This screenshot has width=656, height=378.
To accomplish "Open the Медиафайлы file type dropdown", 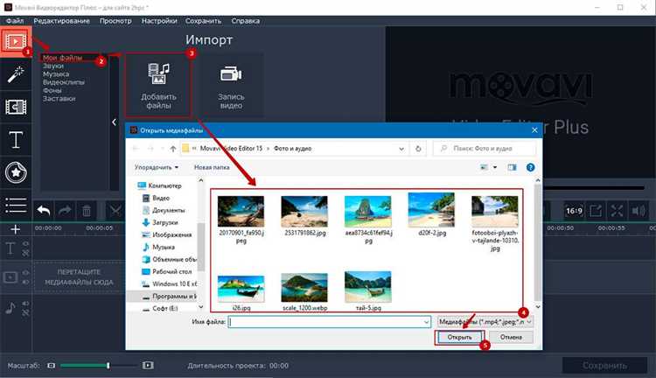I will tap(485, 322).
